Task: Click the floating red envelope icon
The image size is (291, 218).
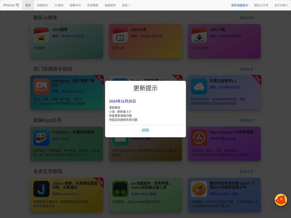Action: click(x=280, y=200)
